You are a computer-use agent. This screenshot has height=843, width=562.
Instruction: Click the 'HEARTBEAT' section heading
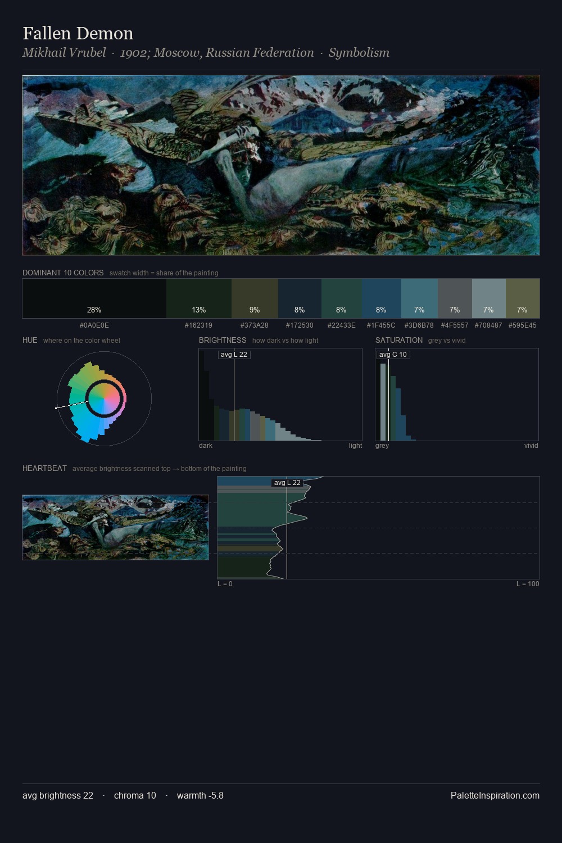point(44,468)
